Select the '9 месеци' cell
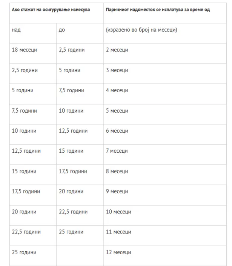 tap(165, 195)
